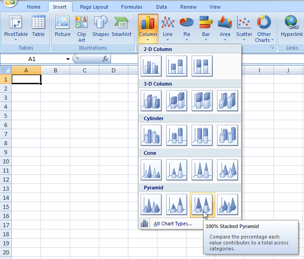Viewport: 304px width, 259px height.
Task: Switch to the View tab
Action: [215, 7]
